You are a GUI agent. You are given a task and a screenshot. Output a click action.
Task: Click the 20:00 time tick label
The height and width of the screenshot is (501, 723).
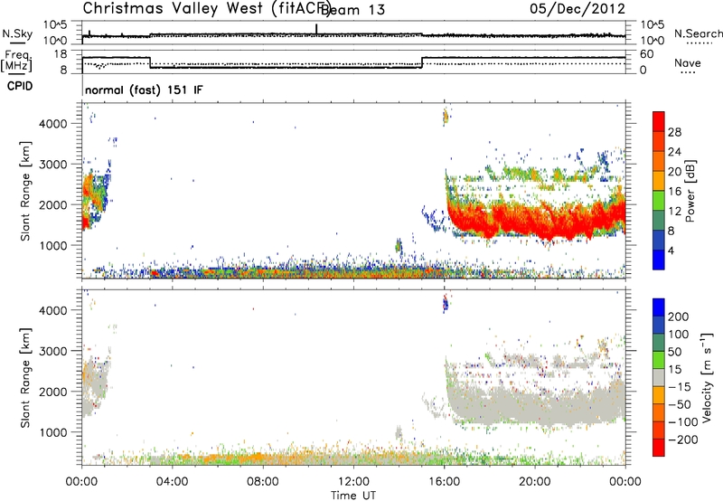(534, 482)
